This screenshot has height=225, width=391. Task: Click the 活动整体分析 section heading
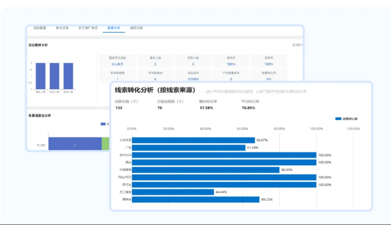coord(38,45)
